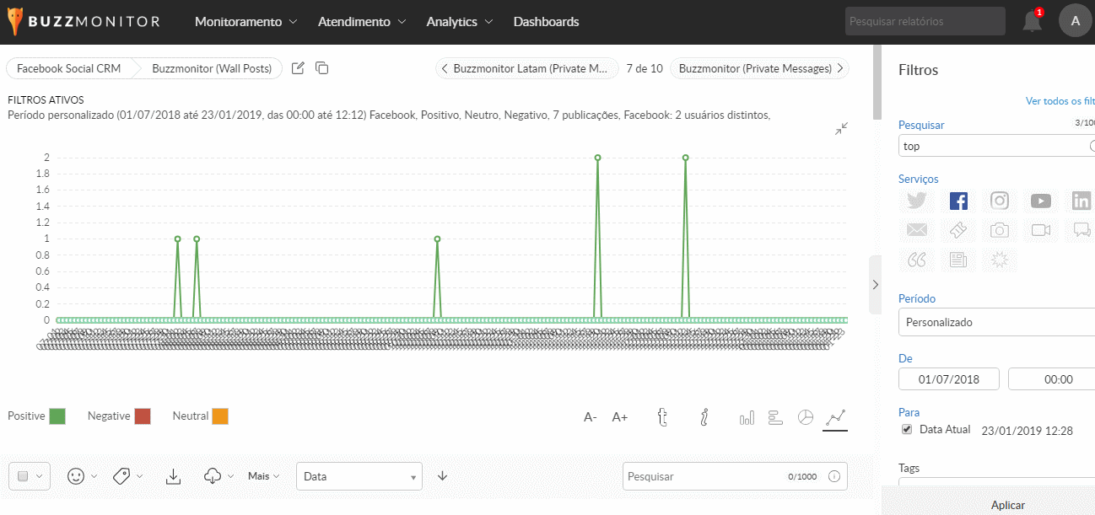Open the Monitoramento menu
This screenshot has width=1095, height=515.
pyautogui.click(x=245, y=22)
